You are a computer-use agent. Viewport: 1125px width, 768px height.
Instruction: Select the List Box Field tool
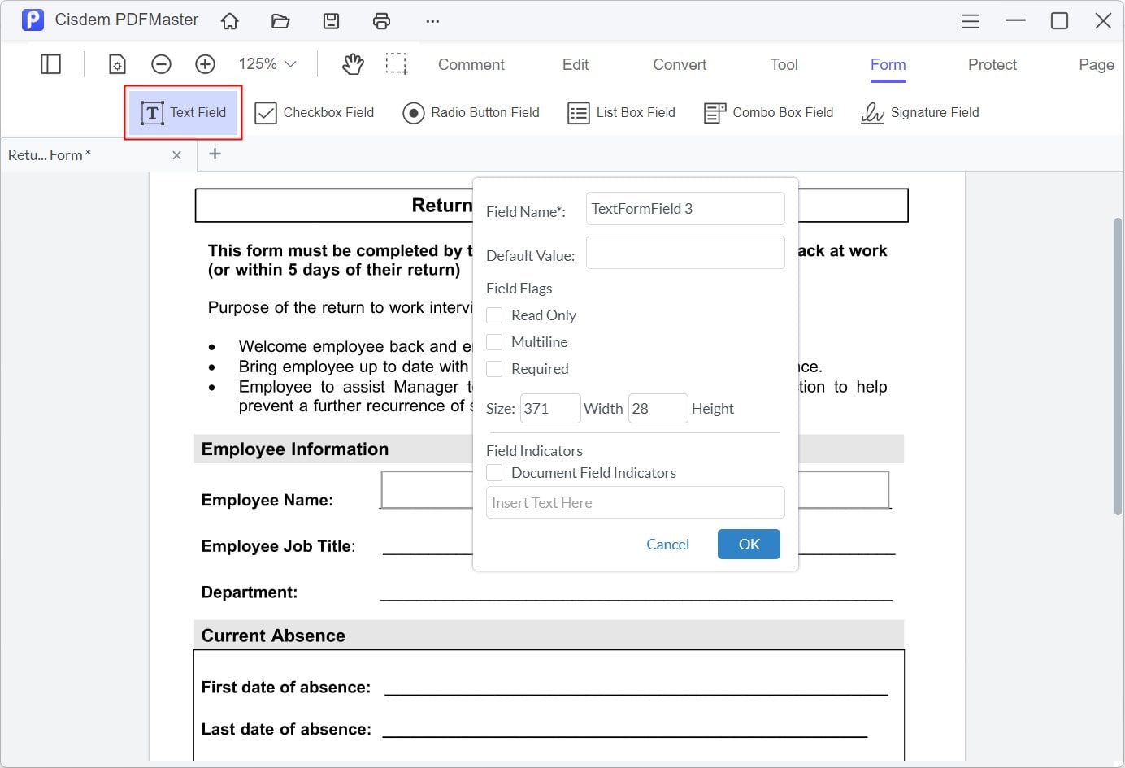(621, 112)
